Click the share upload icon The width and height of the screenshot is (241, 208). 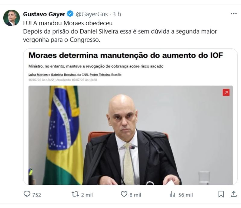point(234,194)
